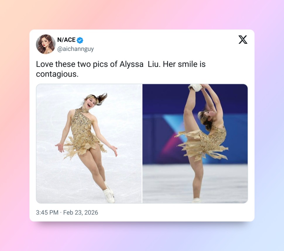This screenshot has width=284, height=251.
Task: Click the 3:45 PM timestamp
Action: coord(47,213)
